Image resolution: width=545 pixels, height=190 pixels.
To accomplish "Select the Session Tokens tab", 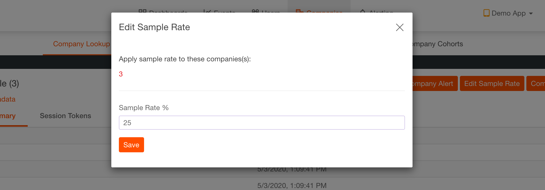I will tap(65, 116).
